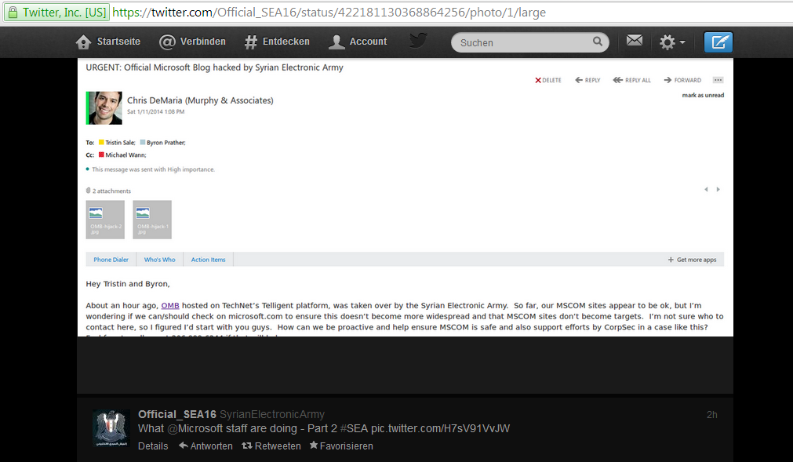Viewport: 793px width, 462px height.
Task: Click mark as unread
Action: click(x=703, y=95)
